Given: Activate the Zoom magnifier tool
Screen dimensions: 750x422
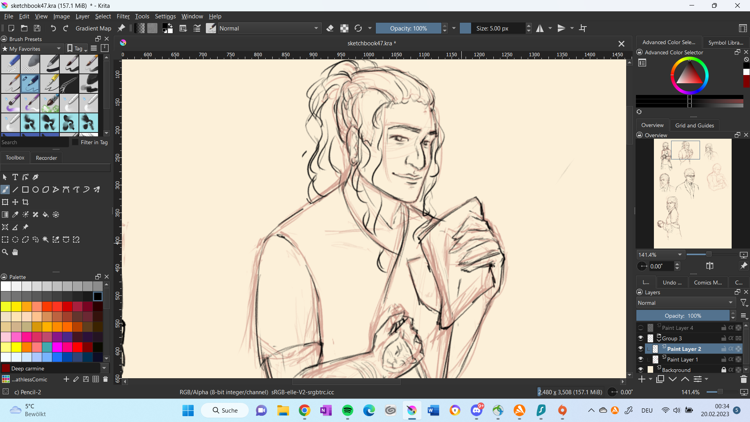Looking at the screenshot, I should click(x=5, y=252).
